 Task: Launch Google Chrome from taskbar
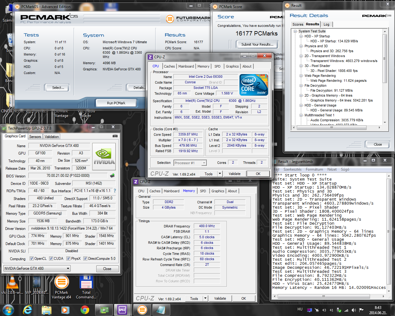(85, 310)
